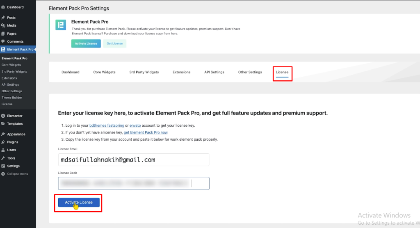Open Plugins using the plug icon
The height and width of the screenshot is (228, 420).
tap(3, 142)
